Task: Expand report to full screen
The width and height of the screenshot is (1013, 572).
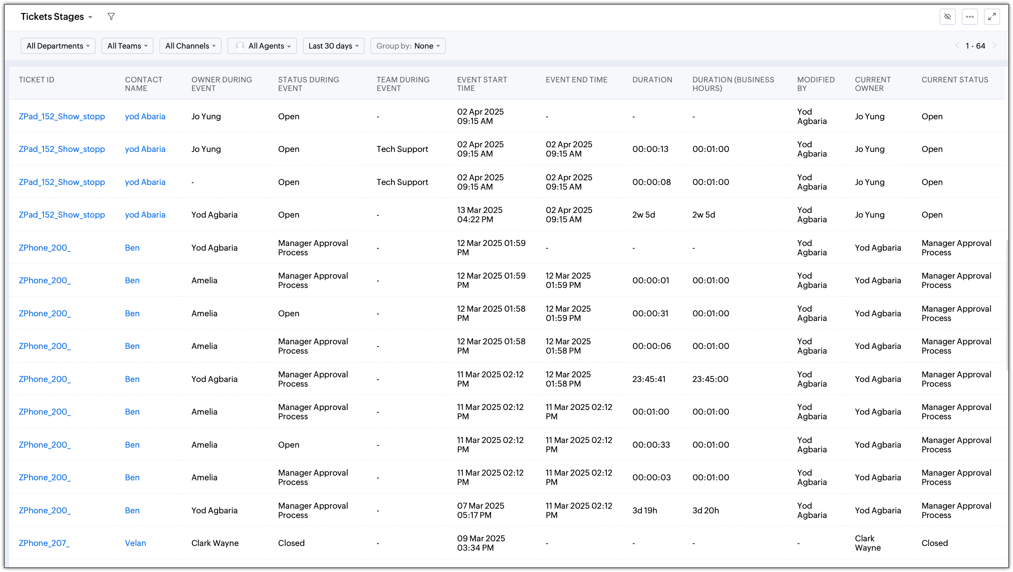Action: click(992, 16)
